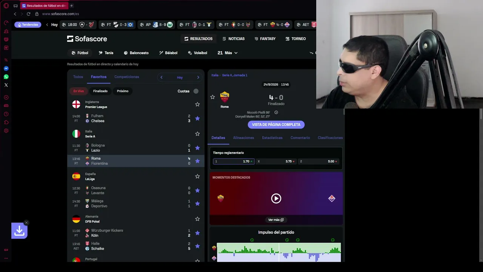
Task: Play the Momentos Destacados highlights video
Action: pos(276,198)
